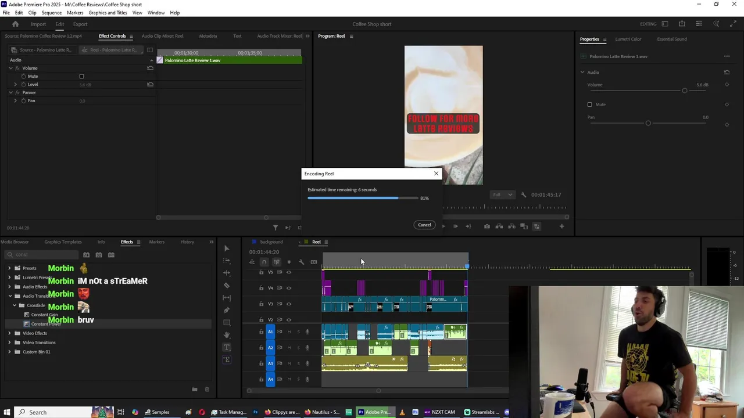The width and height of the screenshot is (744, 418).
Task: Click Export Frame camera icon in Program Monitor
Action: (487, 226)
